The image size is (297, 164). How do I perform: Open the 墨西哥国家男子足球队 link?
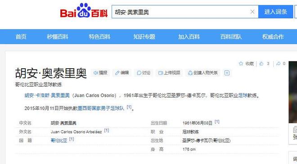(101, 108)
